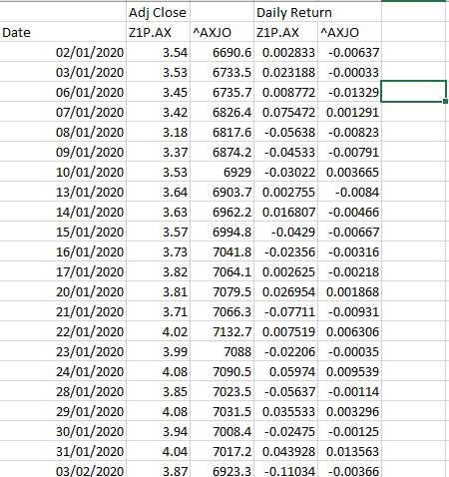Select date cell 15/01/2020

click(63, 232)
